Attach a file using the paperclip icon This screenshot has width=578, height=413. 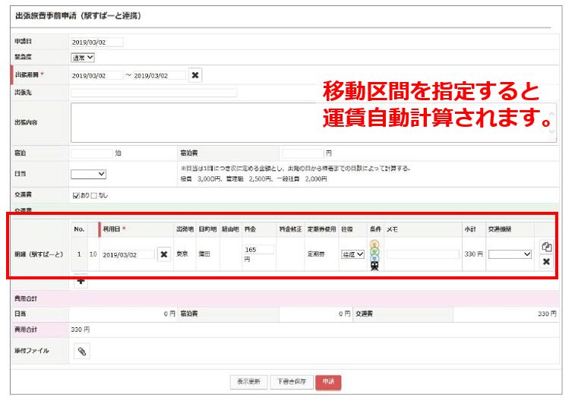point(82,351)
